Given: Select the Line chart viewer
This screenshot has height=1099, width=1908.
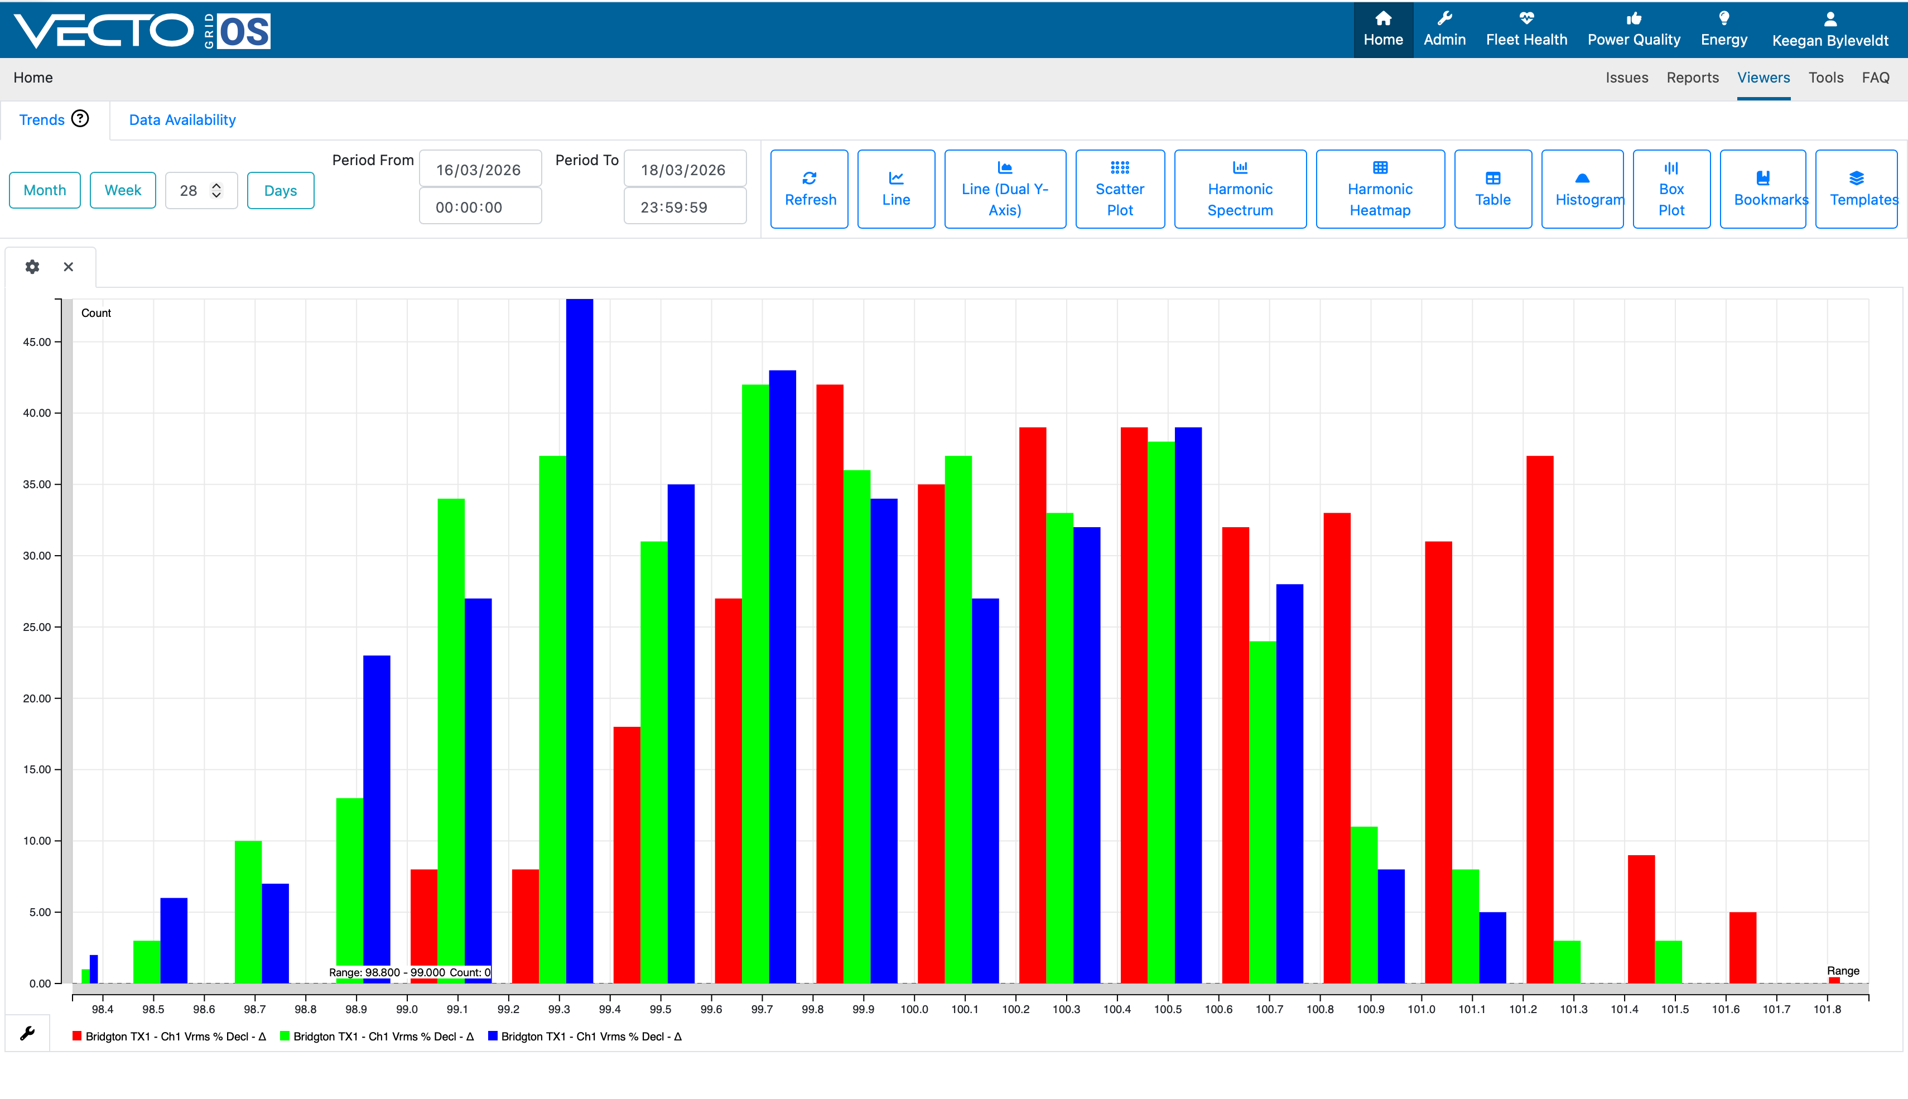Looking at the screenshot, I should (x=896, y=189).
